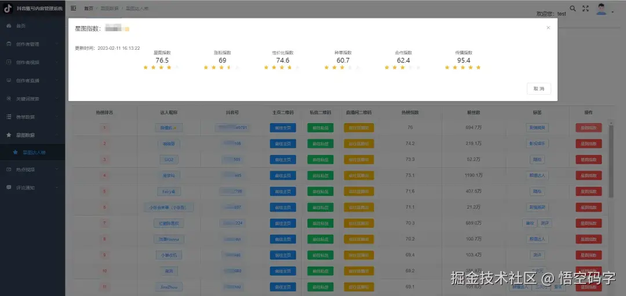
Task: Click the stars under 性价比指数 74.6
Action: pyautogui.click(x=283, y=67)
